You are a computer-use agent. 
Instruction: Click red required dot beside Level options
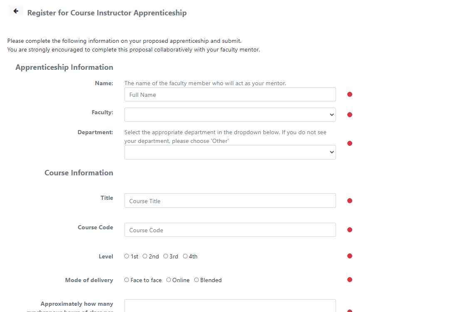pyautogui.click(x=350, y=256)
